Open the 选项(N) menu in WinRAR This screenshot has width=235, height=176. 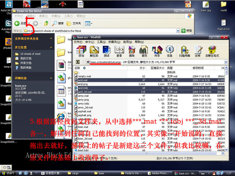tap(127, 42)
